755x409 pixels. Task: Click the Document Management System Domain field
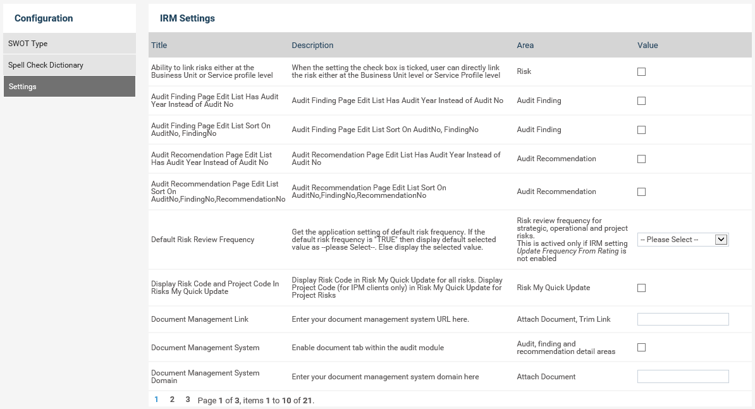[683, 377]
